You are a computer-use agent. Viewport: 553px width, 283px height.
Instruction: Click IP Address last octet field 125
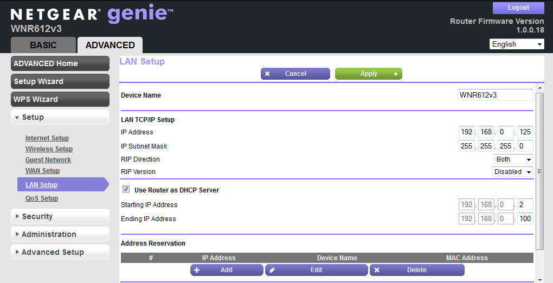(525, 132)
